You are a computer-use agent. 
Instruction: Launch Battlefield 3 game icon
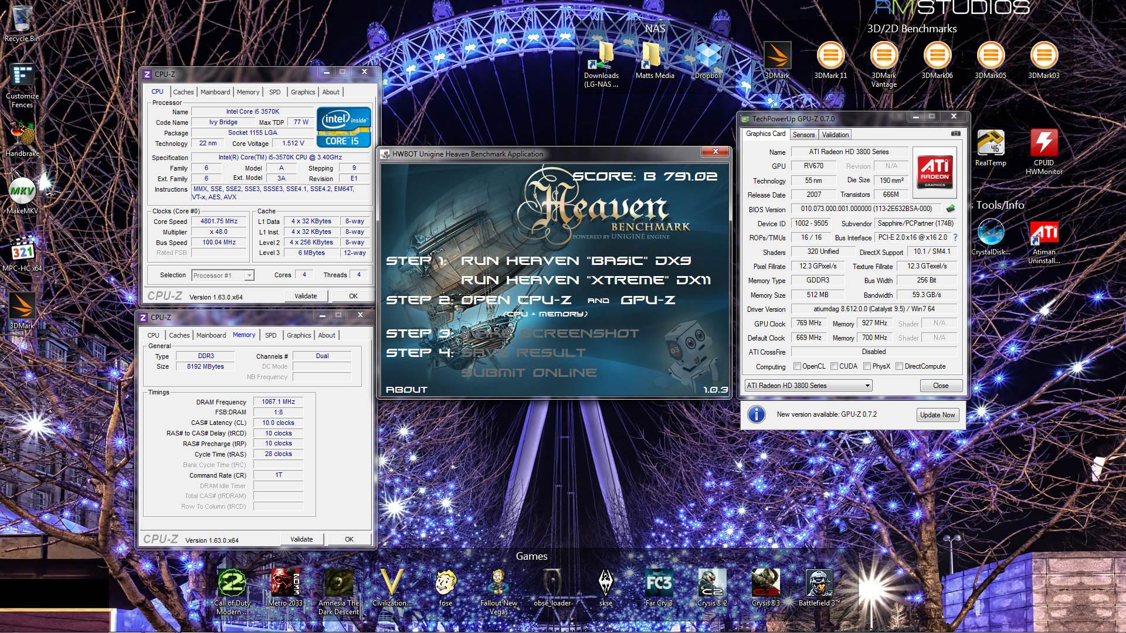(x=819, y=588)
